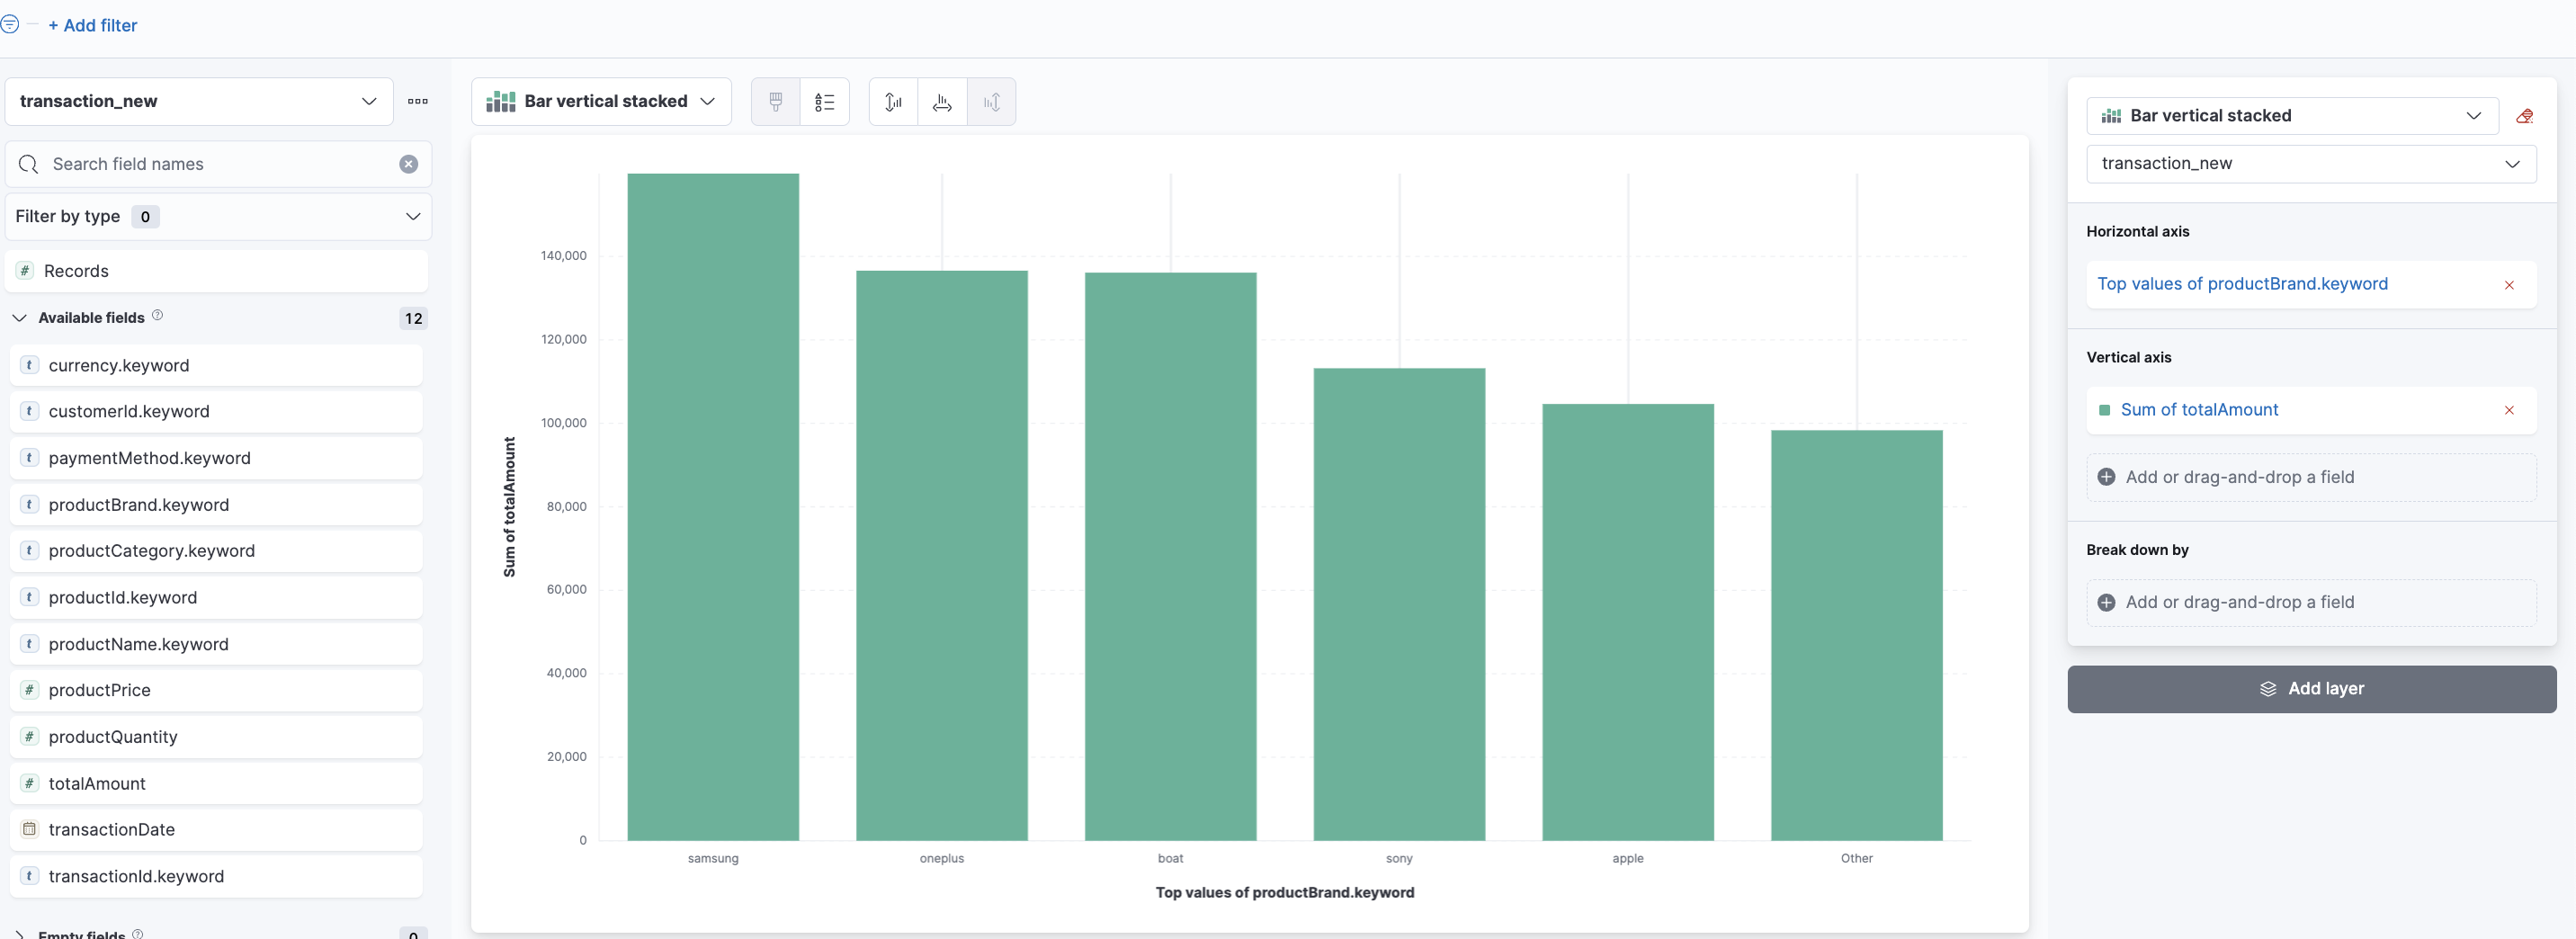Open the Filter by type dropdown
This screenshot has width=2576, height=939.
(218, 217)
